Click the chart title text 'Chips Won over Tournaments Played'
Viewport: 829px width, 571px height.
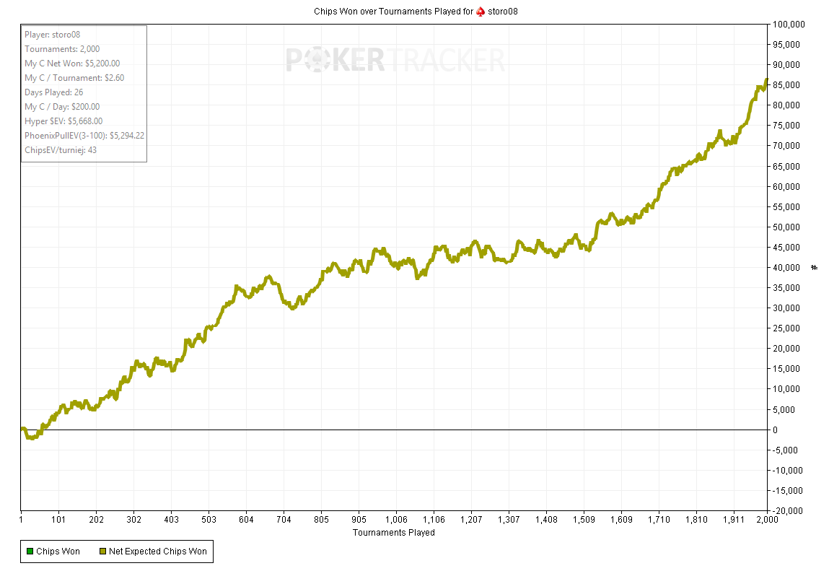click(x=392, y=12)
